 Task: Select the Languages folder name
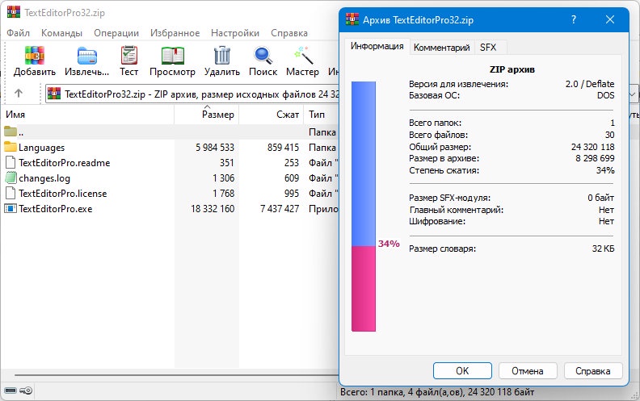pyautogui.click(x=42, y=148)
